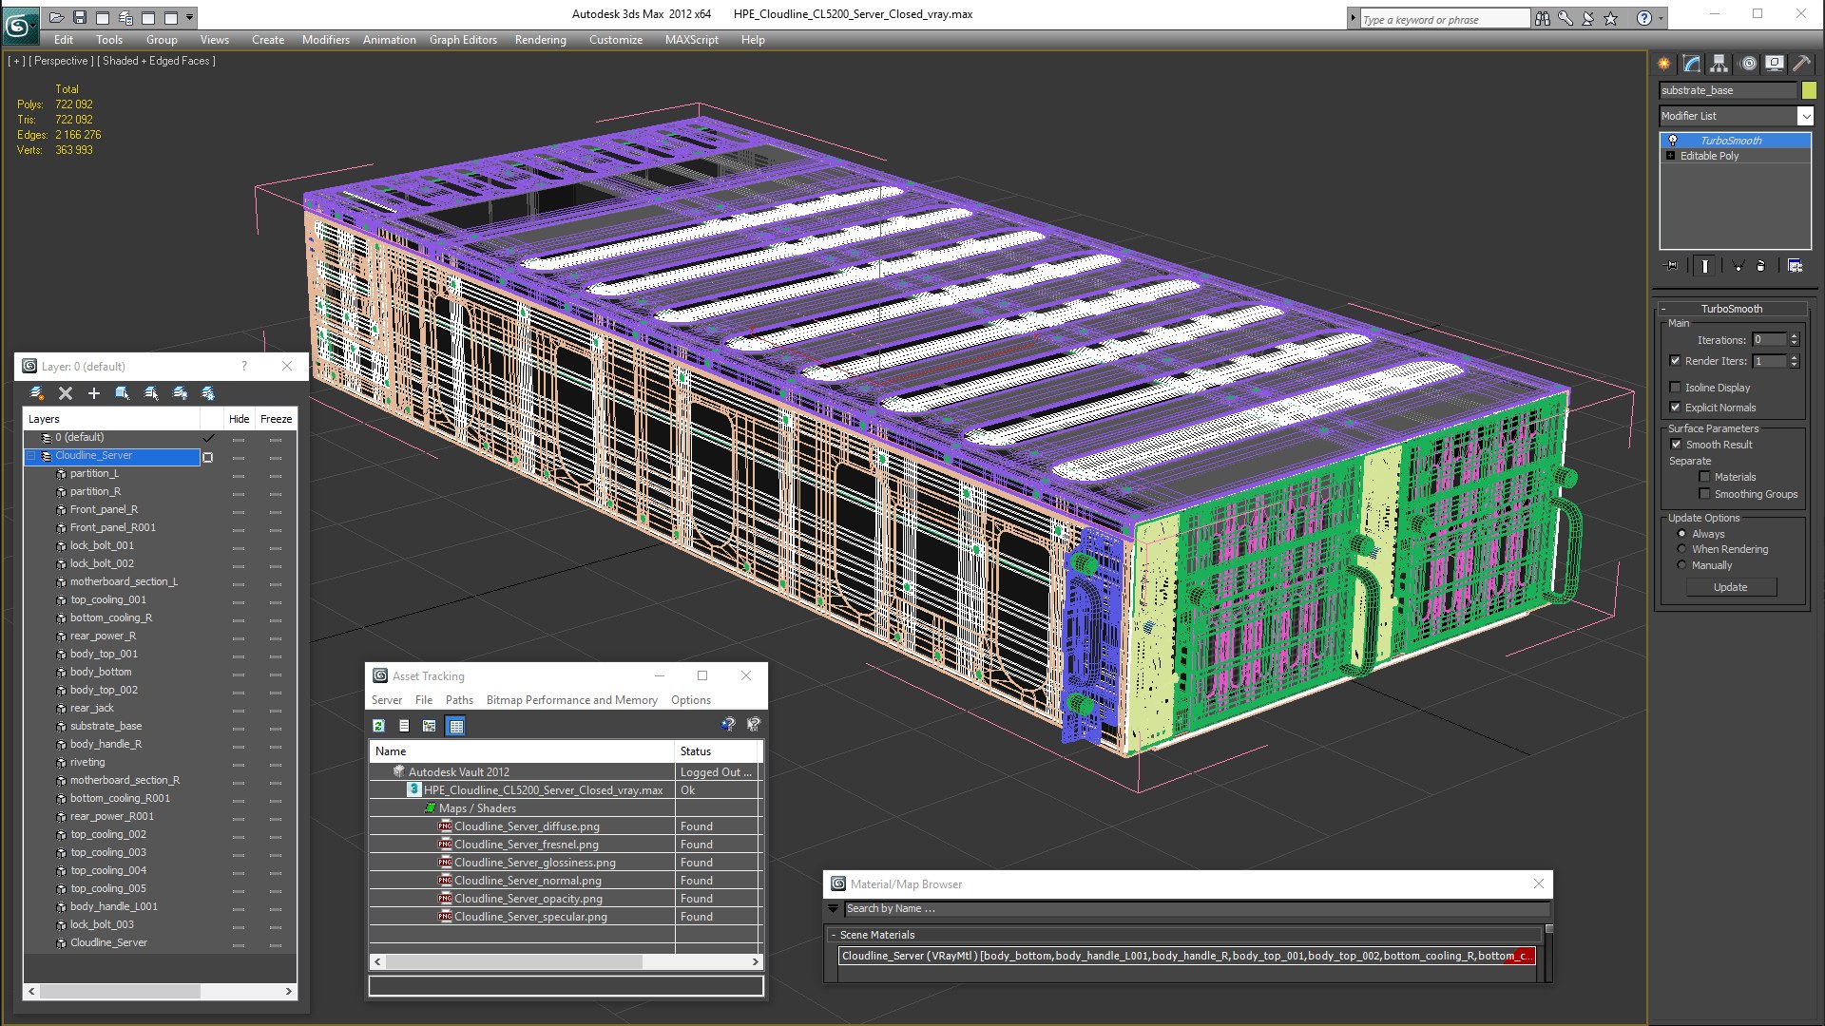Open the Graph Editors menu
Viewport: 1825px width, 1026px height.
[463, 40]
